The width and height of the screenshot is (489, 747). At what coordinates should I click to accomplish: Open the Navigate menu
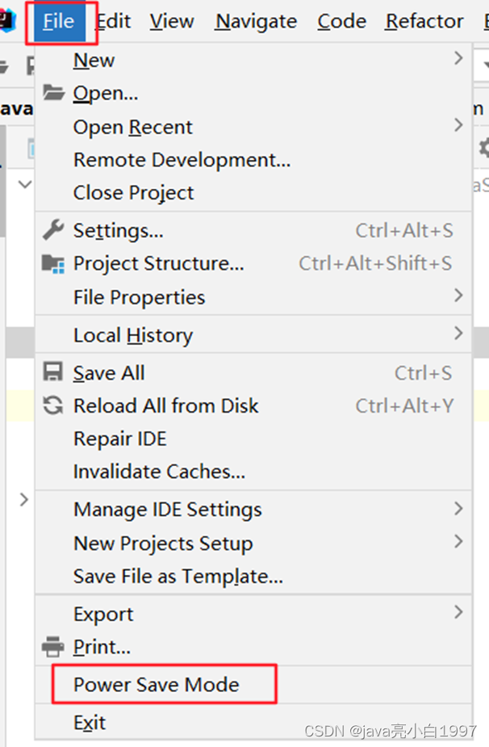(x=256, y=21)
